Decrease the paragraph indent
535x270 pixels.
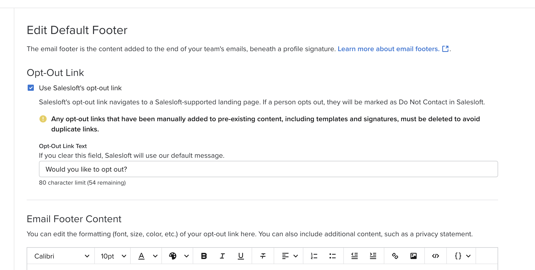(355, 256)
